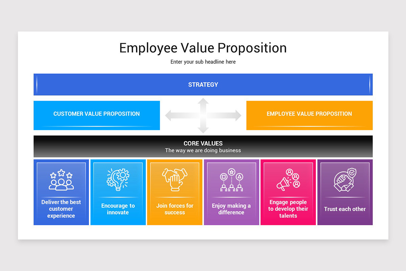This screenshot has height=271, width=406.
Task: Click the Trust each other label
Action: (345, 209)
